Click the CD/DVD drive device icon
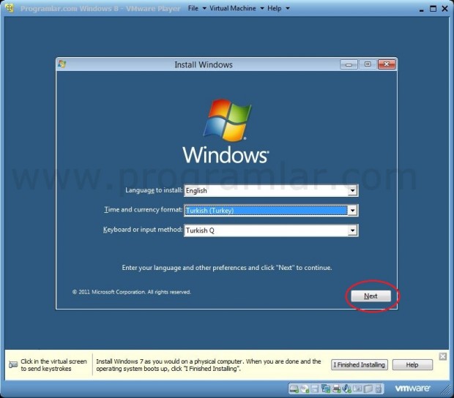Viewport: 454px width, 398px height. 305,388
